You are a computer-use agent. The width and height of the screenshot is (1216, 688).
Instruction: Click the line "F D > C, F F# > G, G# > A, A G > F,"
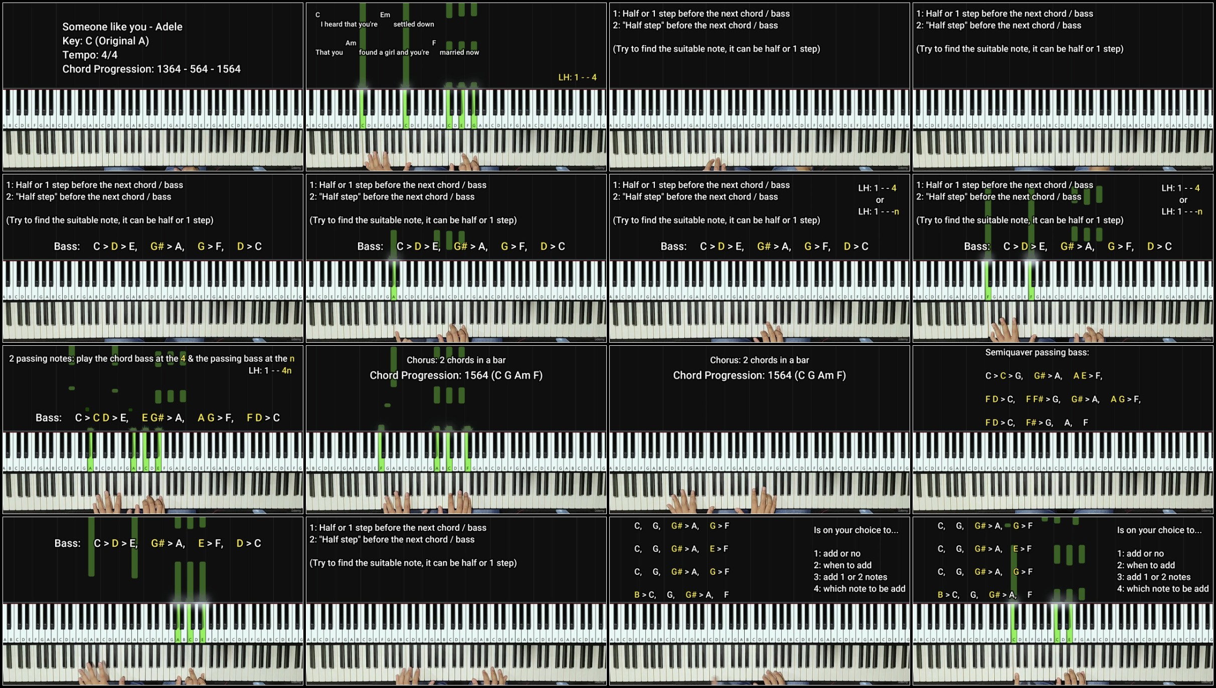(1063, 399)
